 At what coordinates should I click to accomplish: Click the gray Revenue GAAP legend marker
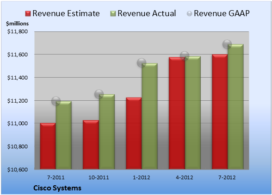190,14
